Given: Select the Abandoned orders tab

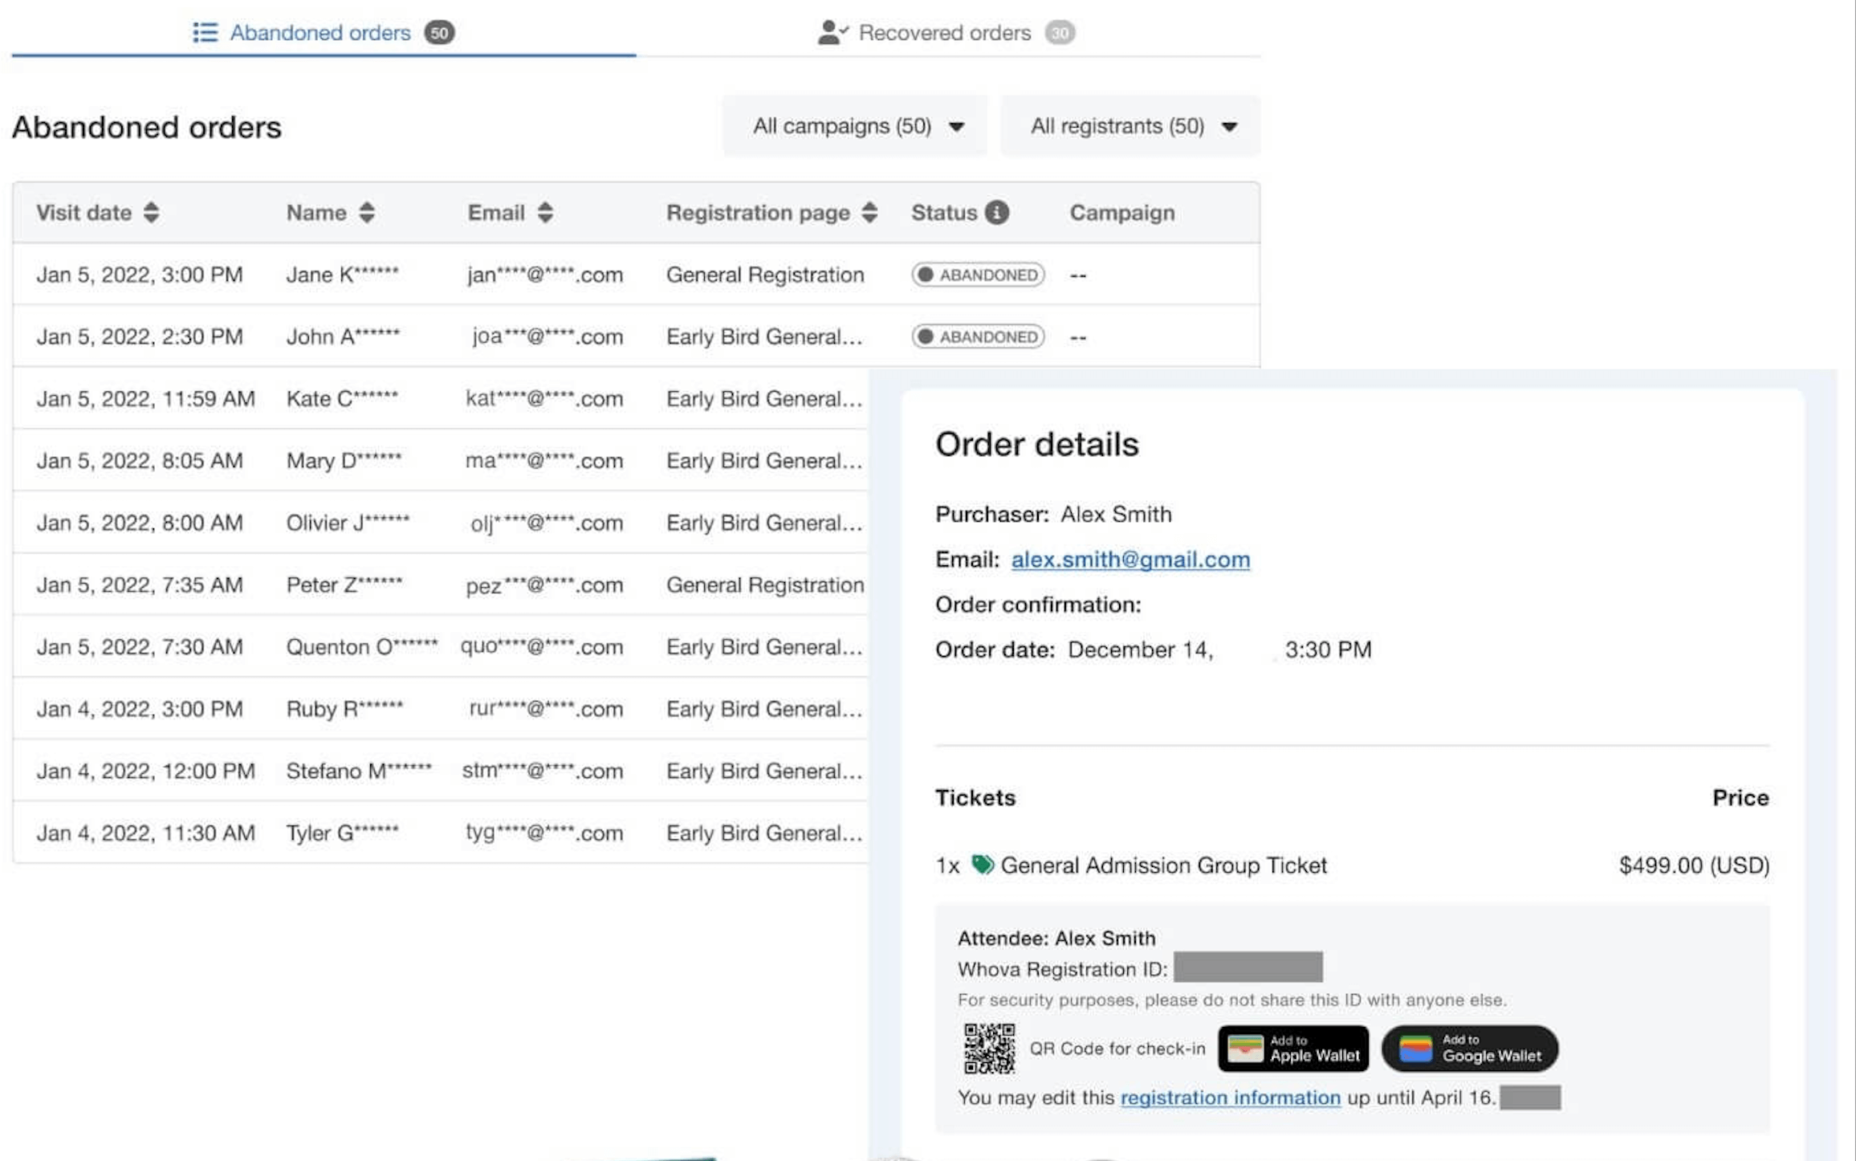Looking at the screenshot, I should (x=320, y=32).
